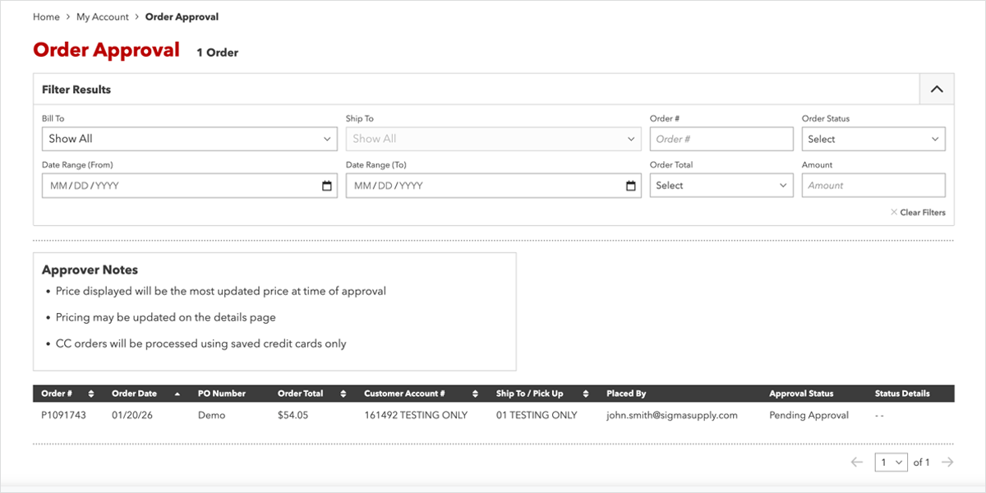986x493 pixels.
Task: Sort by Order Total column arrows
Action: [343, 394]
